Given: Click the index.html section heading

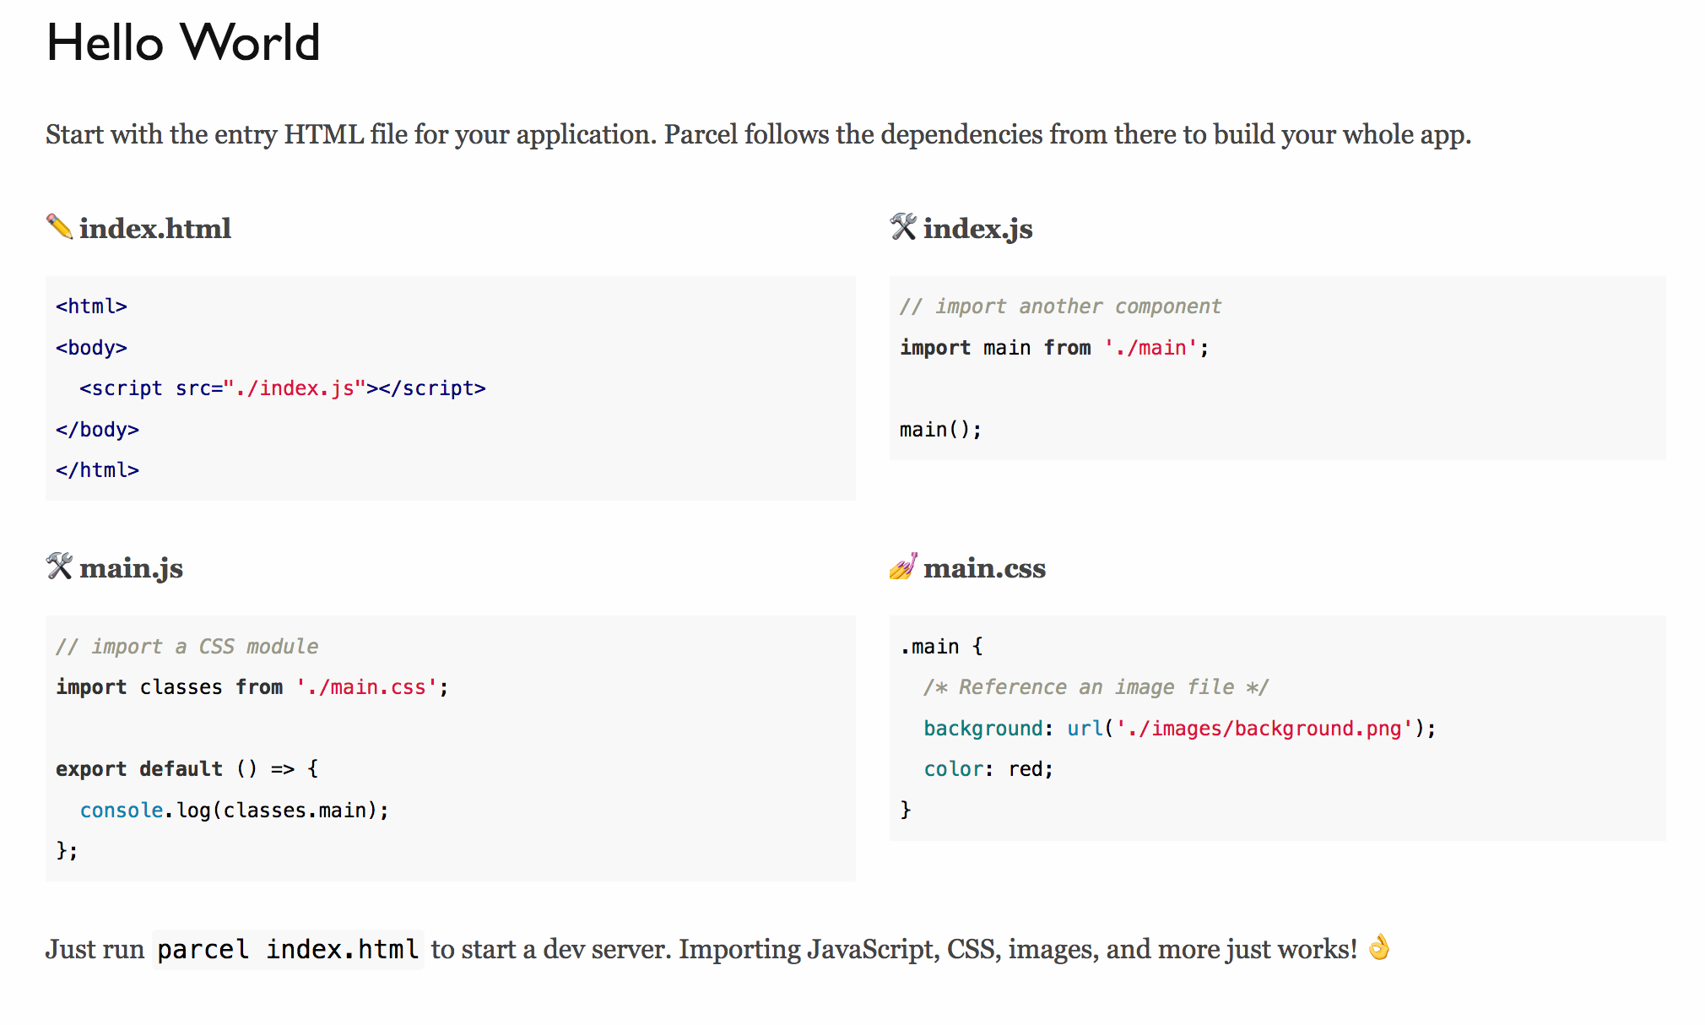Looking at the screenshot, I should (155, 229).
